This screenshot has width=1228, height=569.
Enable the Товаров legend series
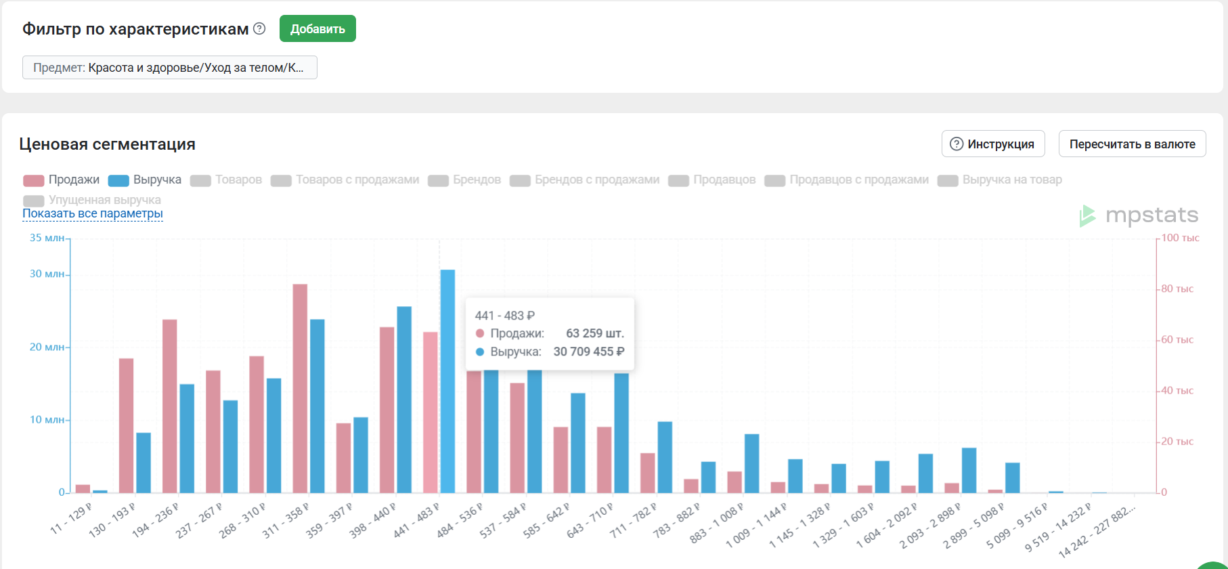tap(238, 180)
